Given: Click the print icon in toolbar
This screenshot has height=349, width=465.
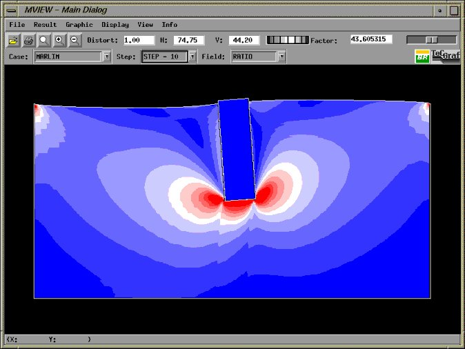Looking at the screenshot, I should 28,41.
